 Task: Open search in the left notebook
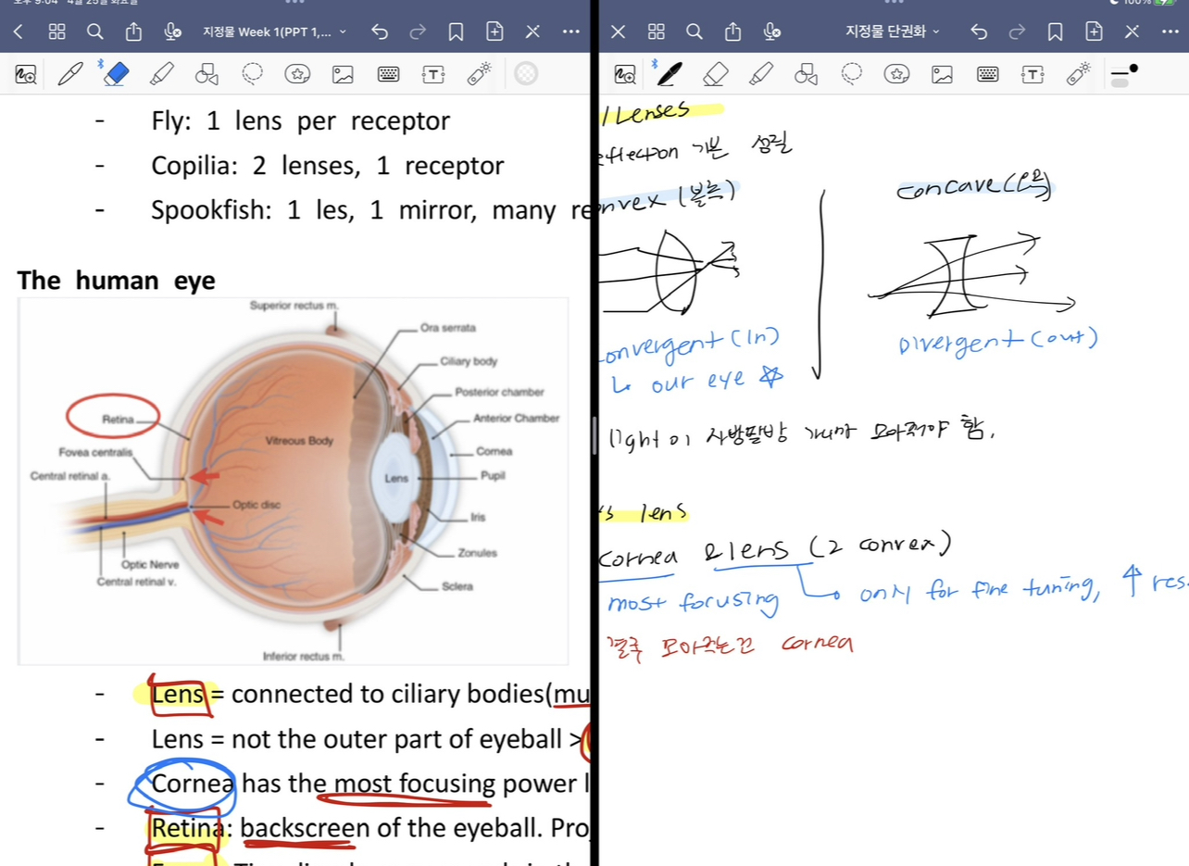pos(94,31)
